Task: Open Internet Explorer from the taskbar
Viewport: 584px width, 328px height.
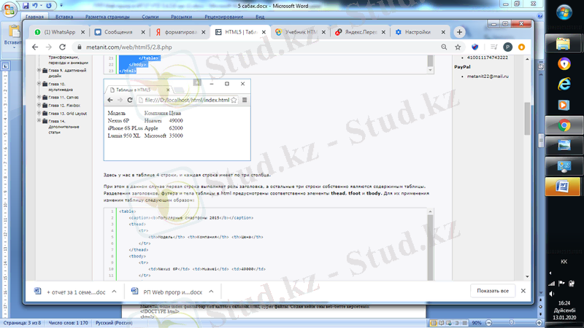Action: pos(564,84)
